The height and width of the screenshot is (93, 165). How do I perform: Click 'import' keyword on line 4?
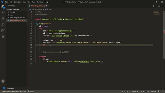pyautogui.click(x=38, y=19)
